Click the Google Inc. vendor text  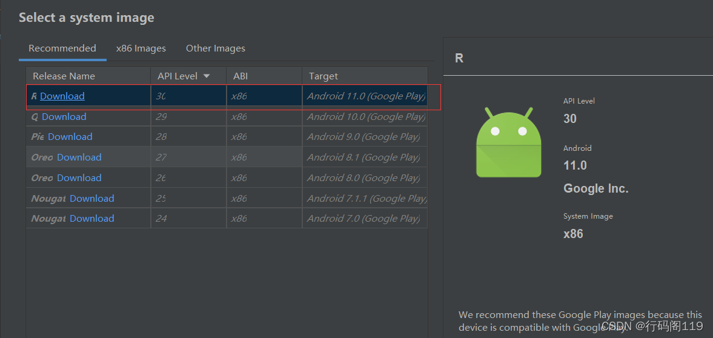(x=596, y=188)
